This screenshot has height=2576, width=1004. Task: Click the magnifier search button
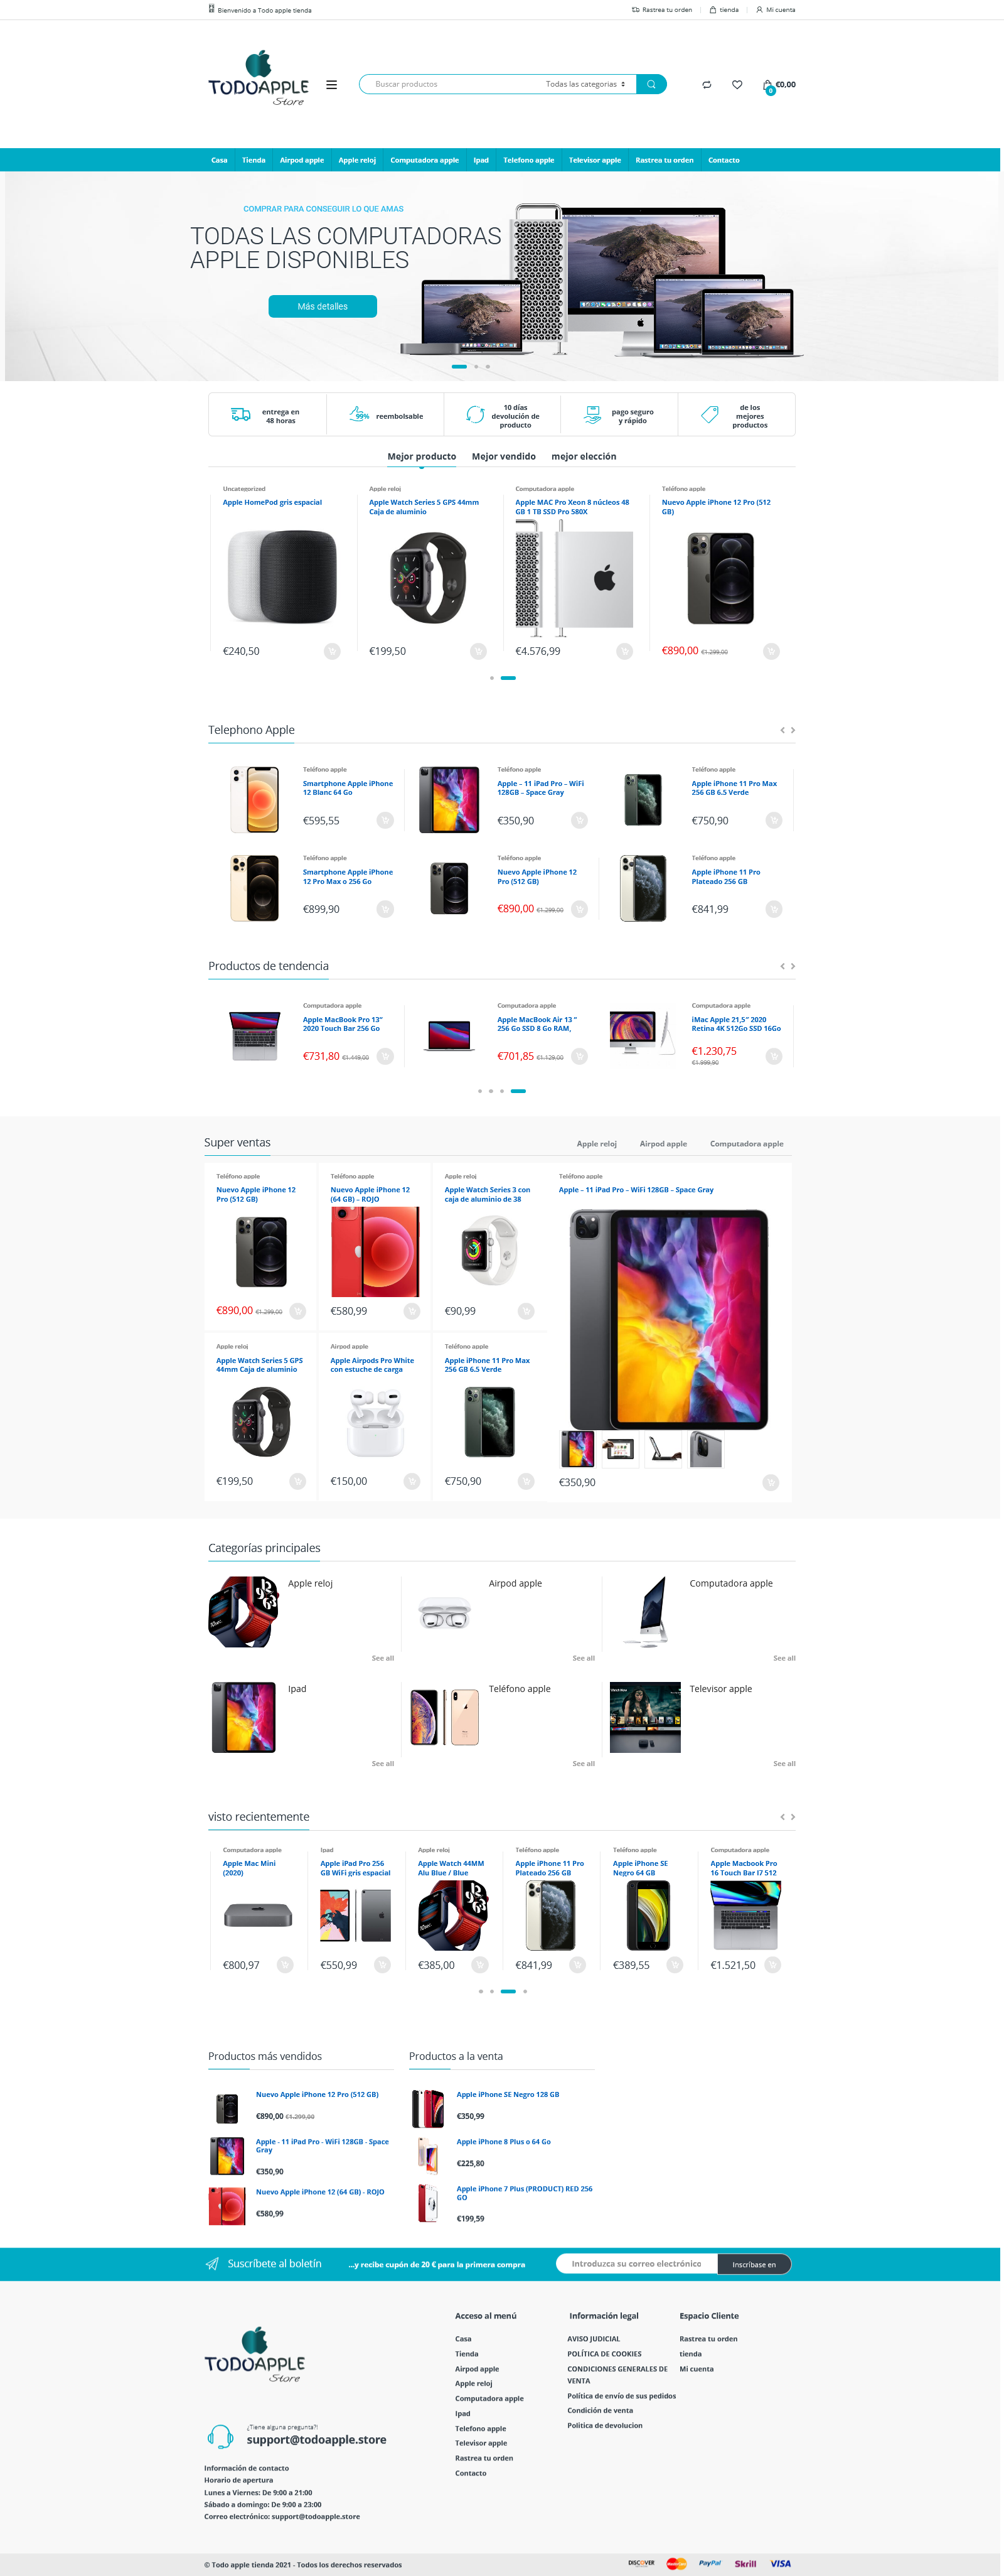pyautogui.click(x=651, y=85)
